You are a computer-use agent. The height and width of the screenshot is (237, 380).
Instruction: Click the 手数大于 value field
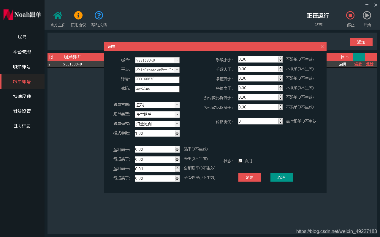[x=261, y=69]
